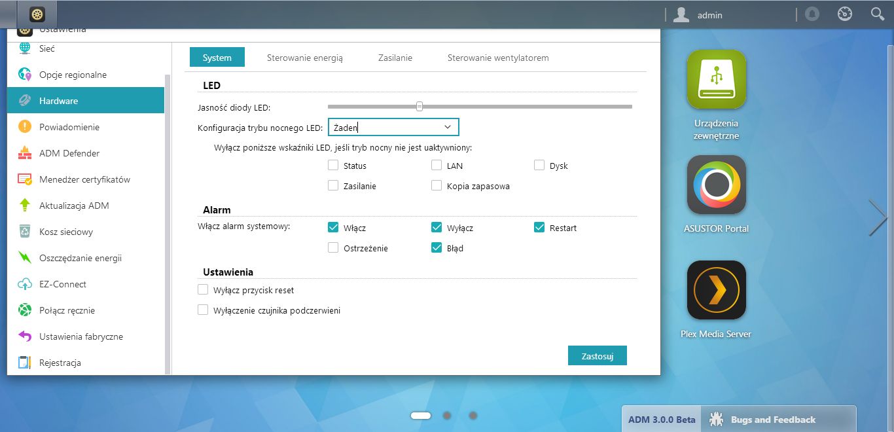Enable Wyłącz przycisk reset checkbox
Viewport: 894px width, 432px height.
[203, 290]
